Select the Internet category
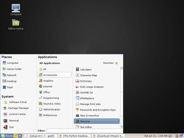The width and height of the screenshot is (184, 138). tap(54, 87)
